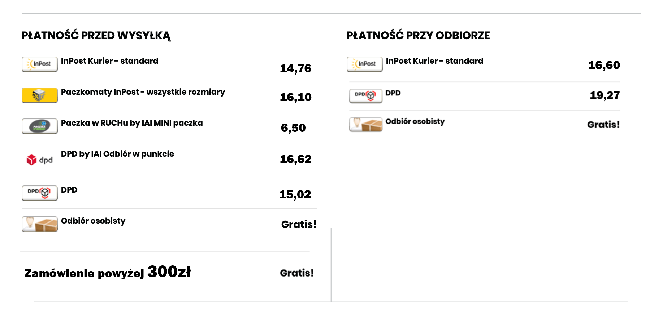The image size is (667, 314).
Task: Click the Odbiór osobisty icon under cash on delivery
Action: 365,124
